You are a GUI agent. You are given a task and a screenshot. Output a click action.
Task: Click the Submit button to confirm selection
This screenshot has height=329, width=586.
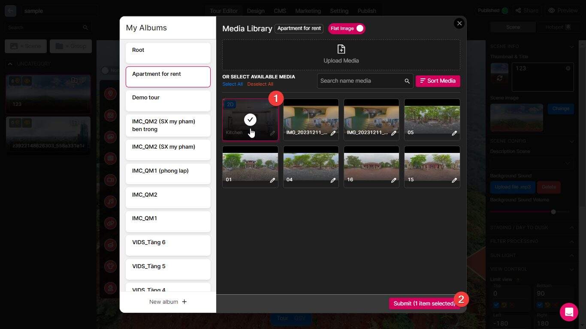point(423,303)
